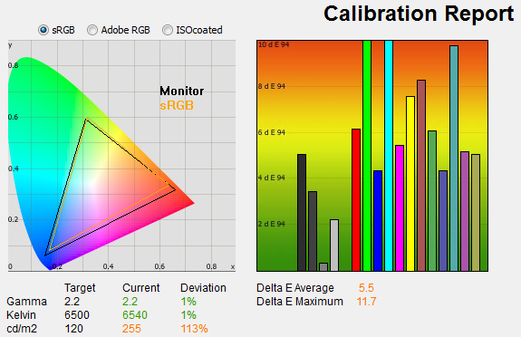Screen dimensions: 521x337
Task: Click the cyan bar in the Delta E chart
Action: point(389,156)
